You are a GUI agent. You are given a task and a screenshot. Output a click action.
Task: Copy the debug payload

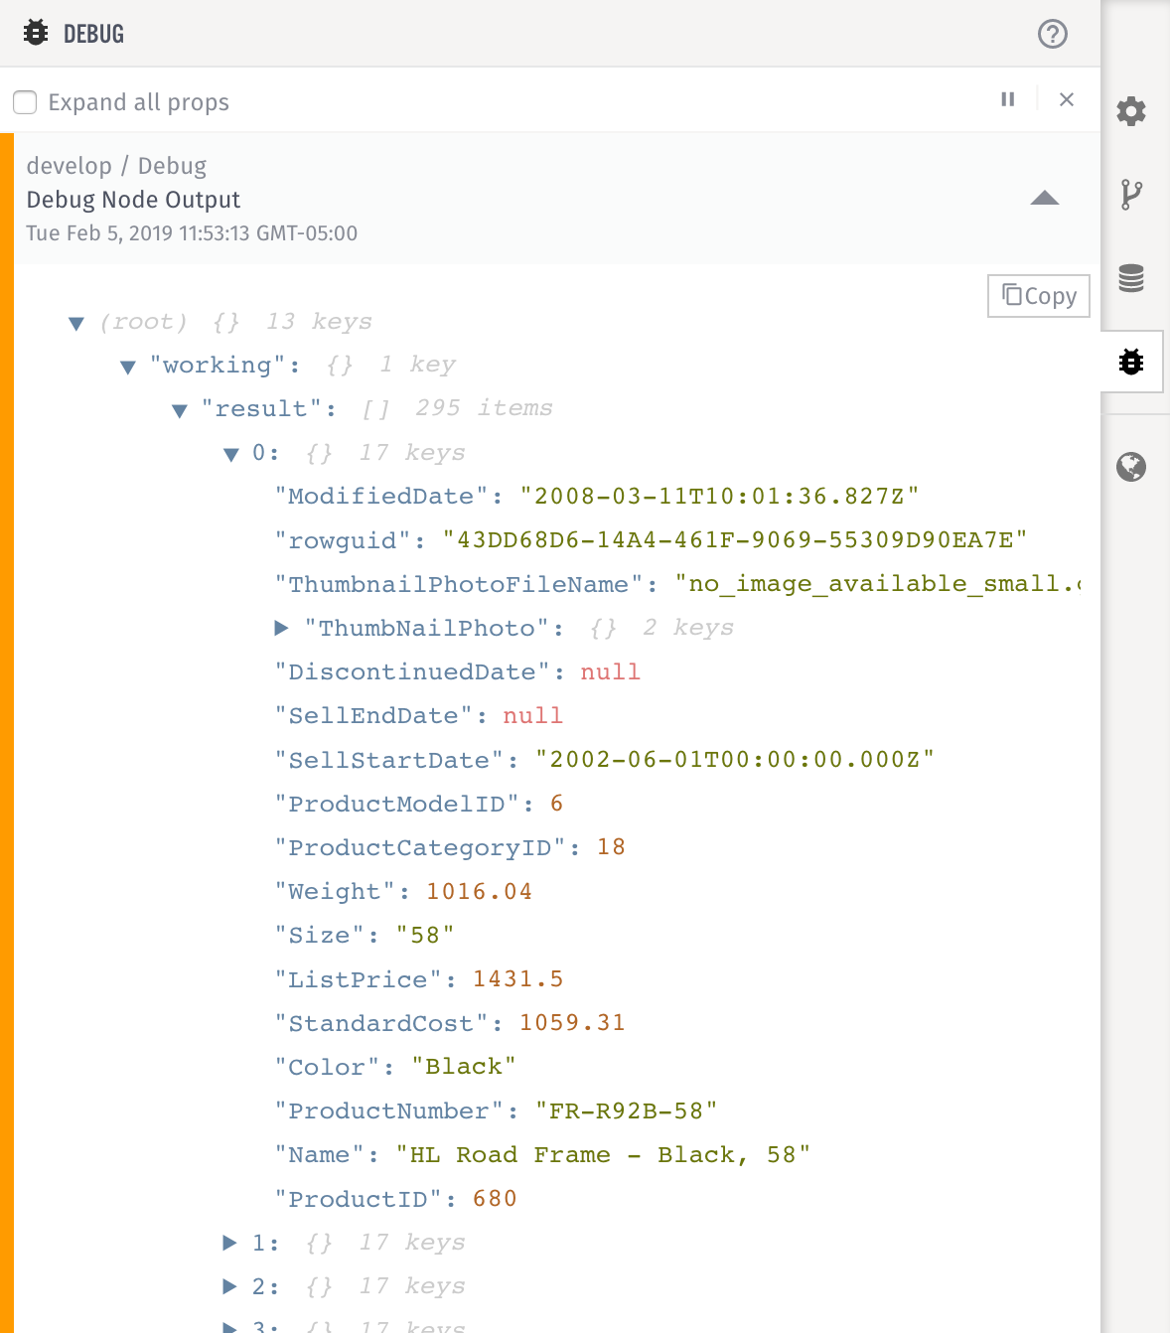tap(1039, 296)
